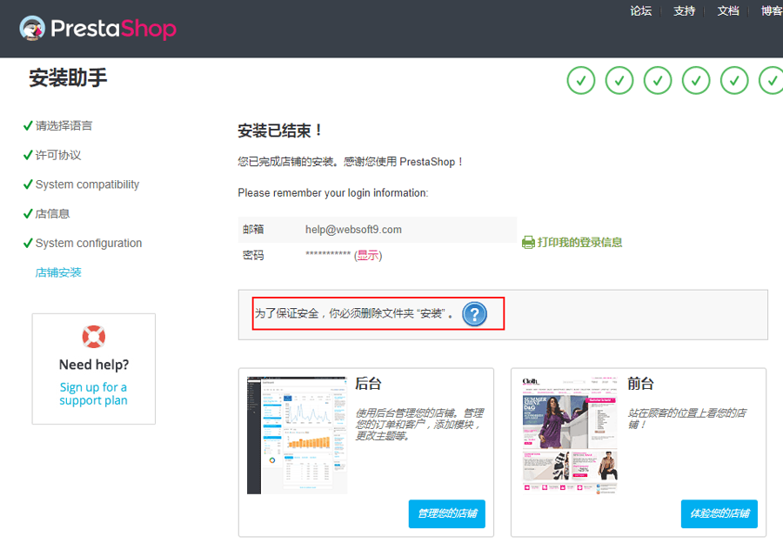Click the back office dashboard thumbnail
Viewport: 783px width, 543px height.
[x=297, y=435]
